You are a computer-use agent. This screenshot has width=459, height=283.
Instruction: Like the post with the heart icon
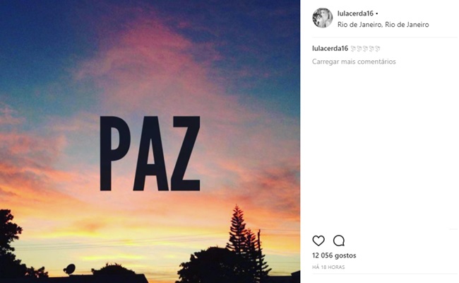(x=318, y=241)
